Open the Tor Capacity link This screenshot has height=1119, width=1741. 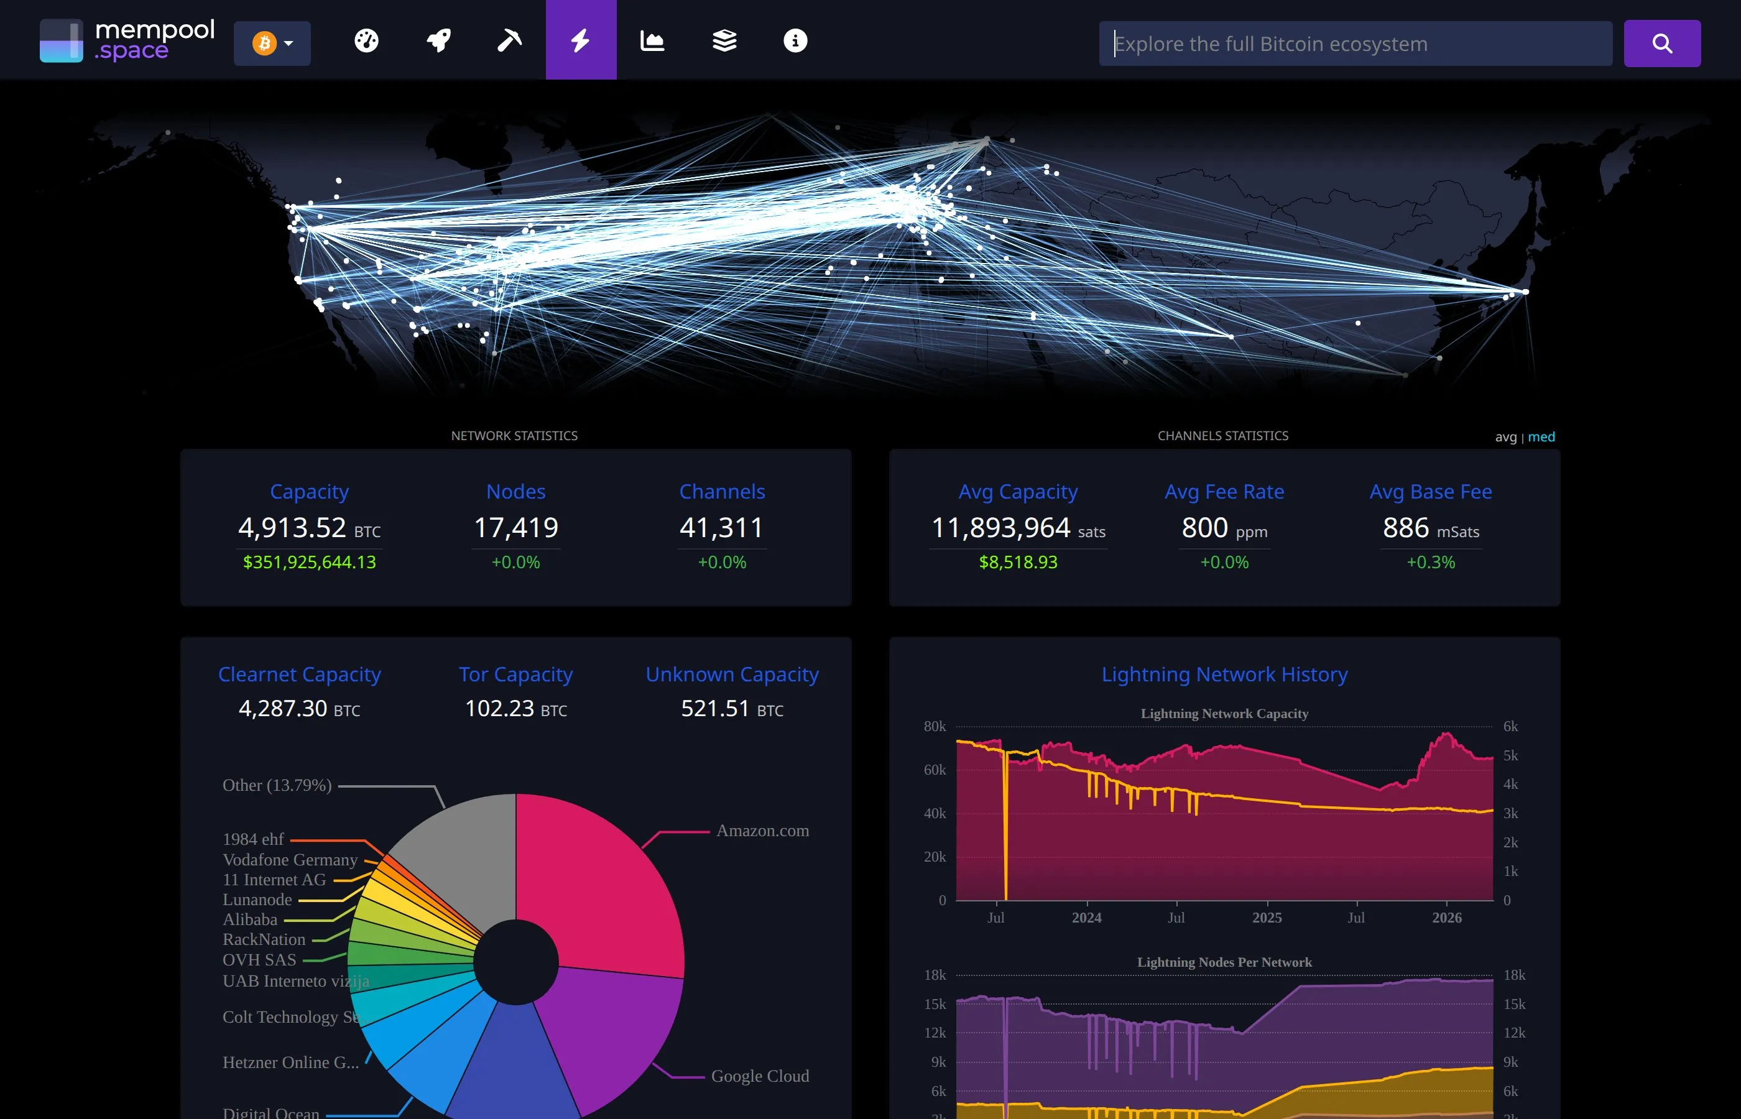(x=516, y=675)
